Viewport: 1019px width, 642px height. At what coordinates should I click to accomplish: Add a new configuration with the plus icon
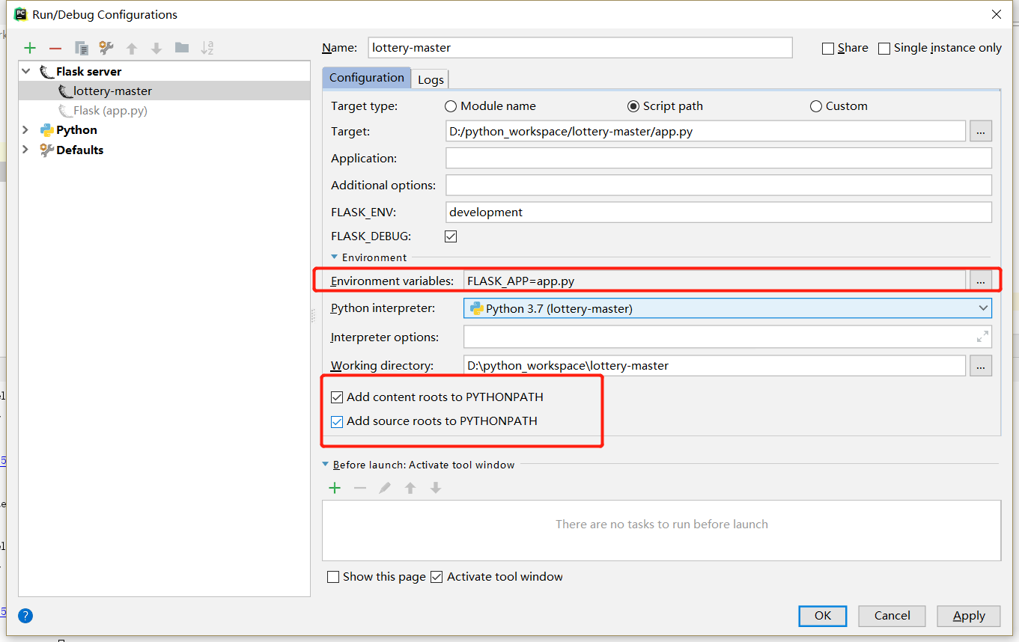tap(30, 49)
